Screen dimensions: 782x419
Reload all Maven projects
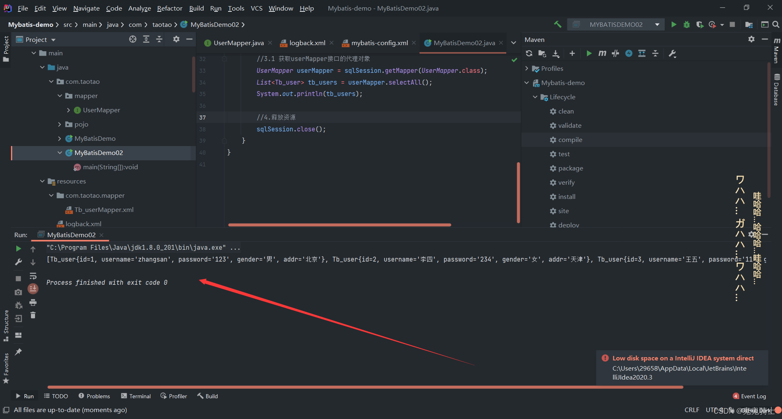pos(529,53)
